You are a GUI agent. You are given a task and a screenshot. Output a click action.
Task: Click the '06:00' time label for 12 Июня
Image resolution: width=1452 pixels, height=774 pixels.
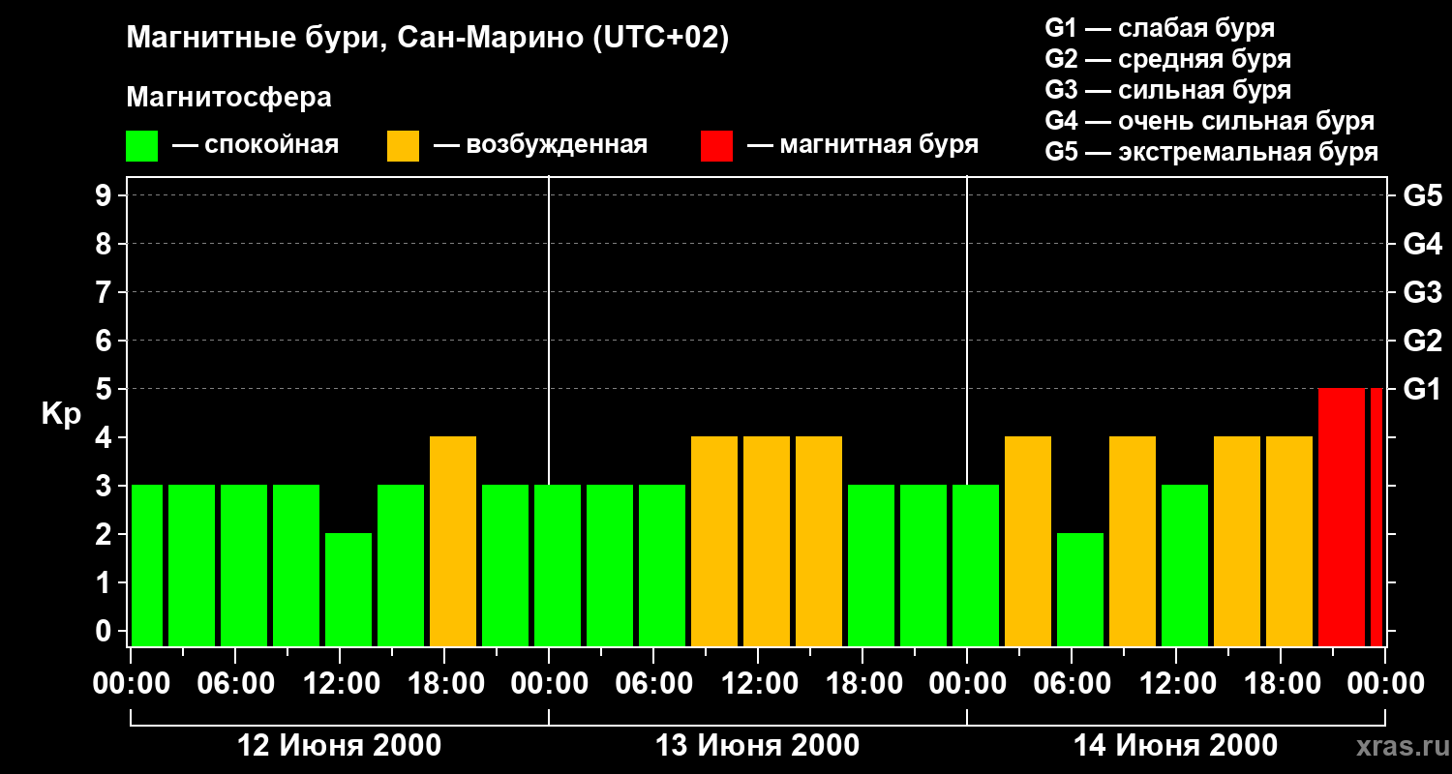coord(235,684)
